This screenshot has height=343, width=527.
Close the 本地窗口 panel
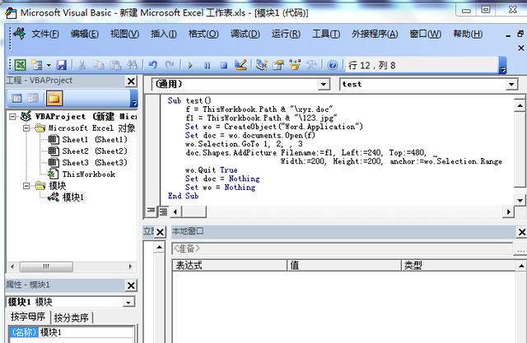tap(522, 232)
